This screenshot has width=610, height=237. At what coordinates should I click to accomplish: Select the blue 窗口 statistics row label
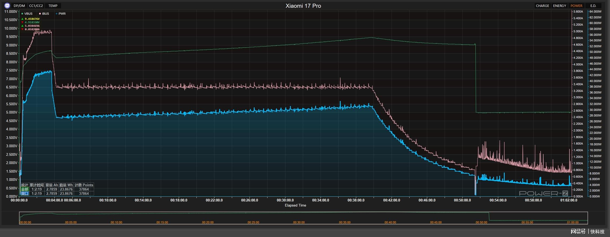point(25,193)
